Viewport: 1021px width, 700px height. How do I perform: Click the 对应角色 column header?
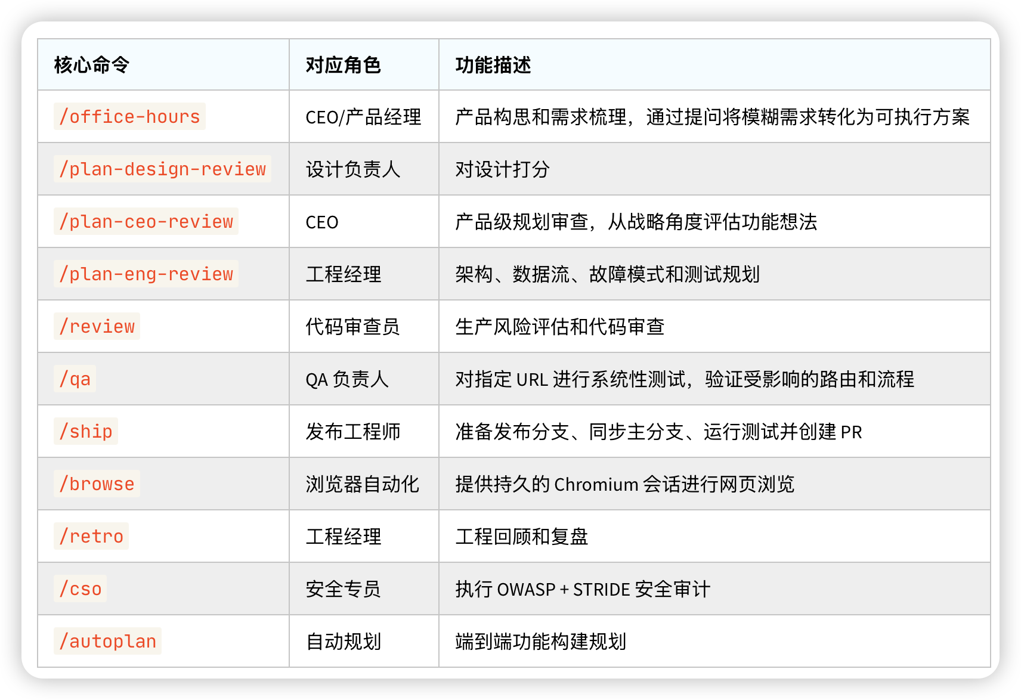(x=343, y=65)
